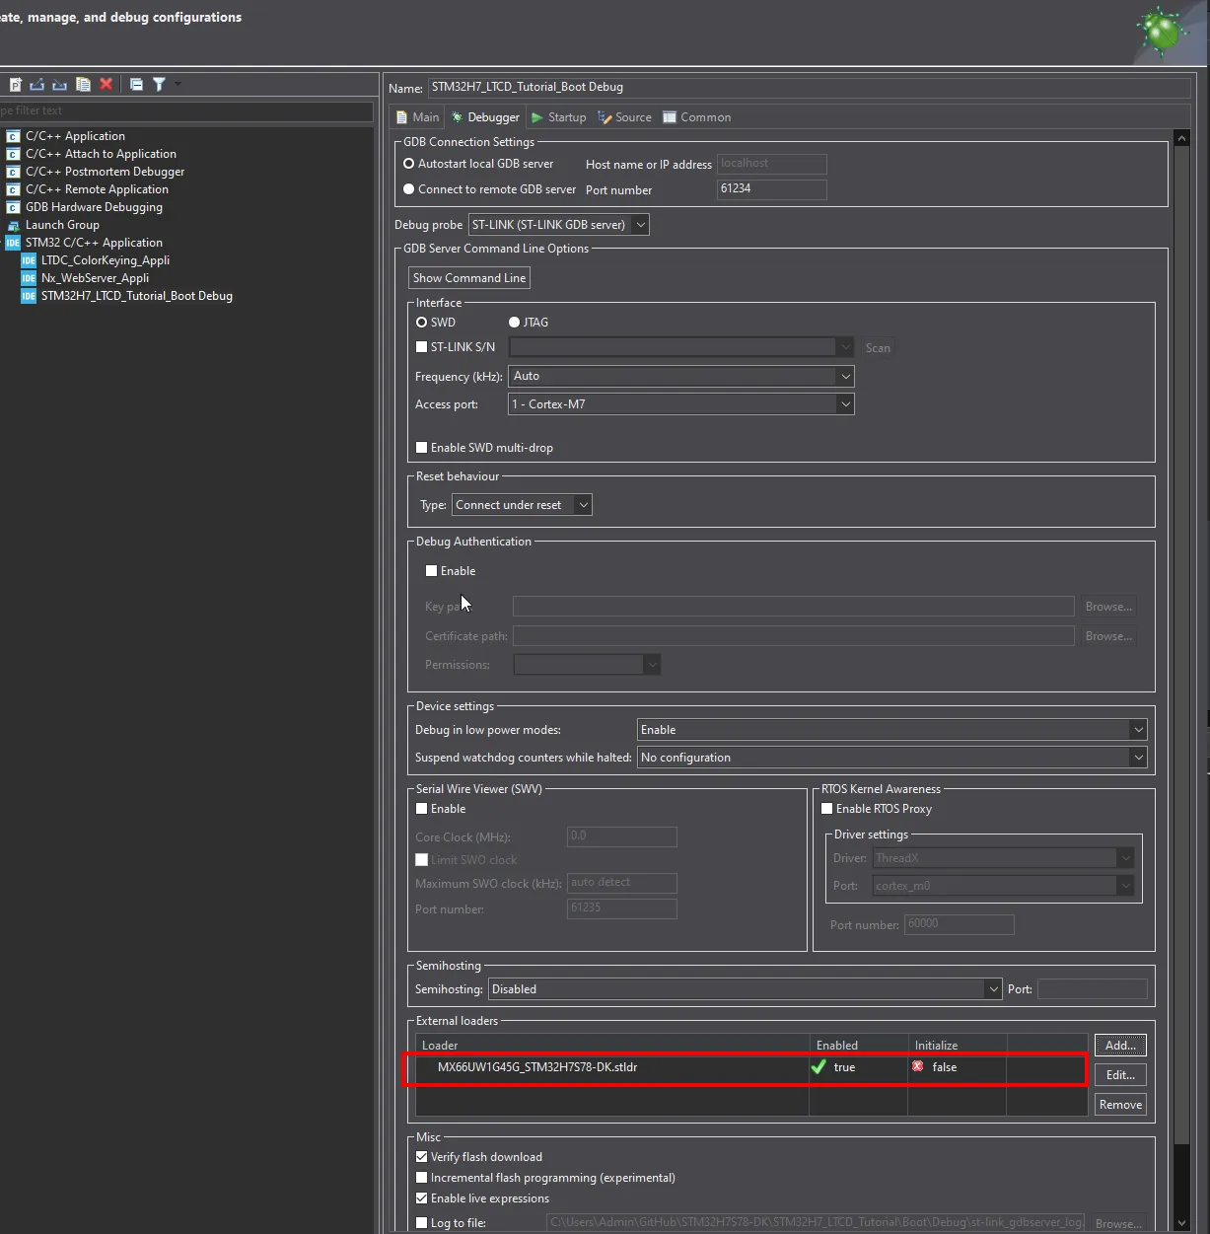The image size is (1210, 1234).
Task: Collapse all configuration tree items
Action: 136,85
